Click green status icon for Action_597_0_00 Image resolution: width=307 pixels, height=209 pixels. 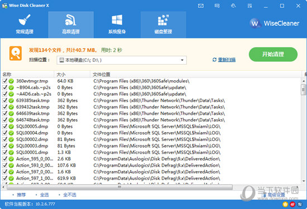(11, 172)
